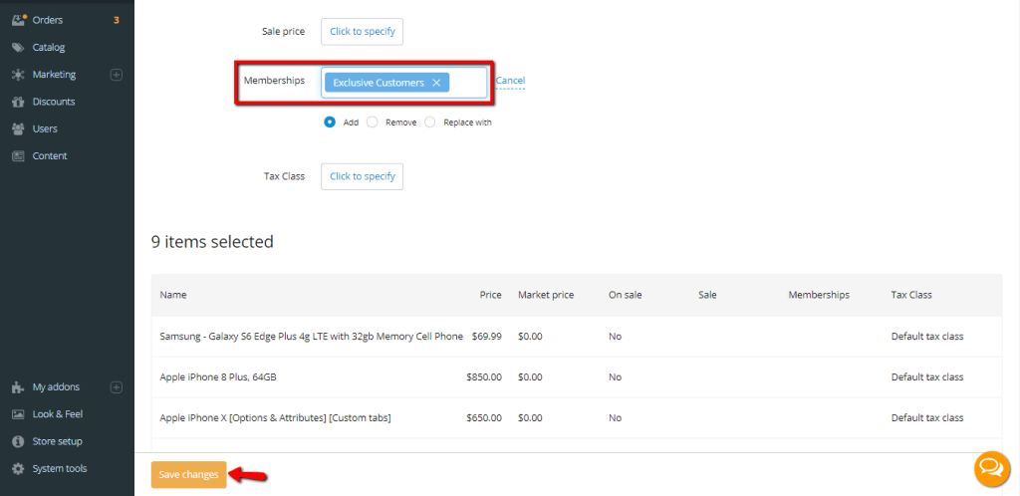
Task: Click the Content newspaper icon
Action: [x=18, y=156]
